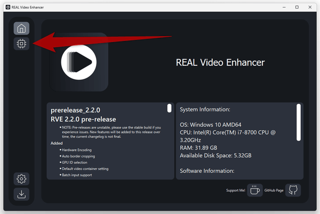Click the 'RAM: 31.89 GB' line
The image size is (320, 214).
[x=198, y=148]
